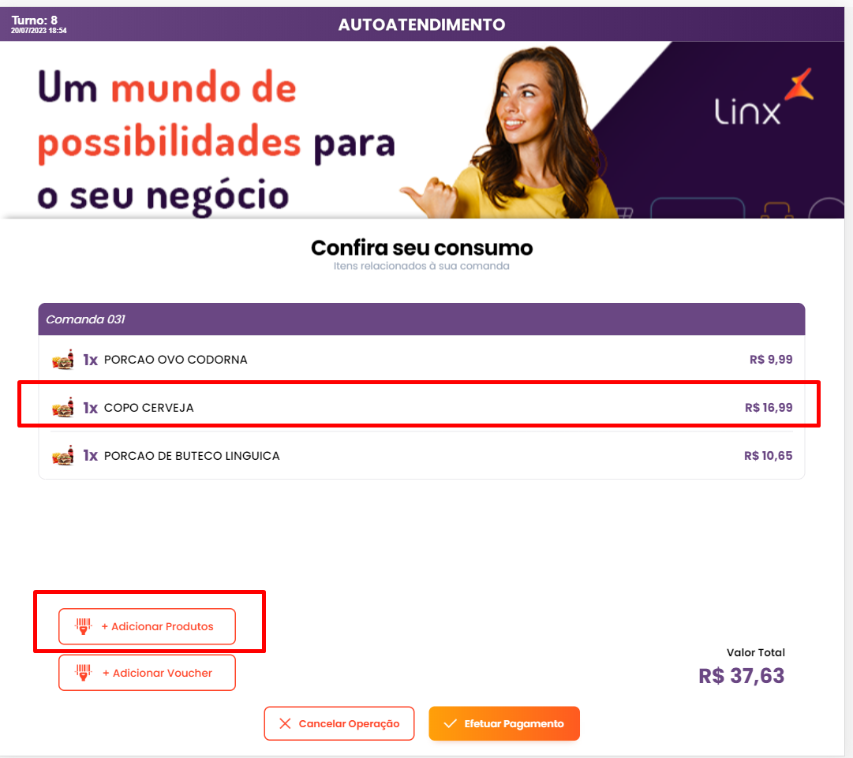Click the food icon beside PORCAO DE BUTECO LINGUICA
The width and height of the screenshot is (853, 758).
coord(63,456)
